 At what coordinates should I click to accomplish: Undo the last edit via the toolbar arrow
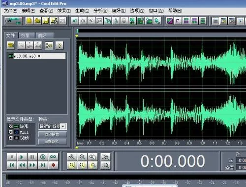tap(75, 21)
